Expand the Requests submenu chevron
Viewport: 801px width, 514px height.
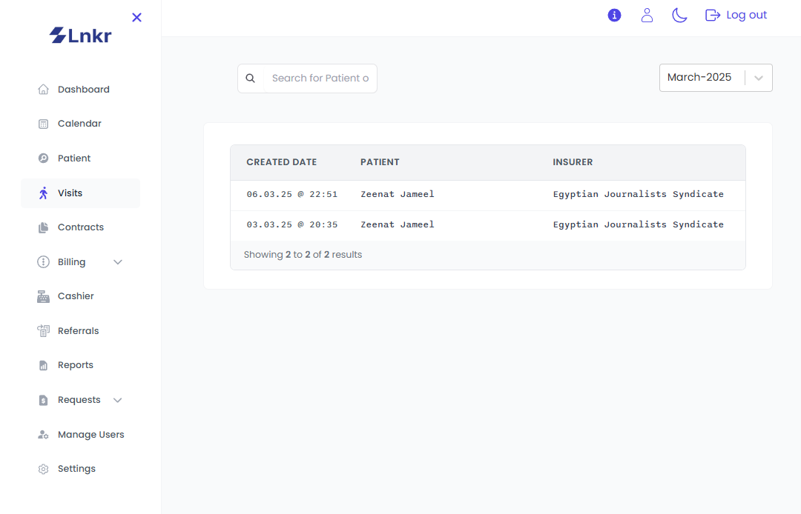coord(117,400)
